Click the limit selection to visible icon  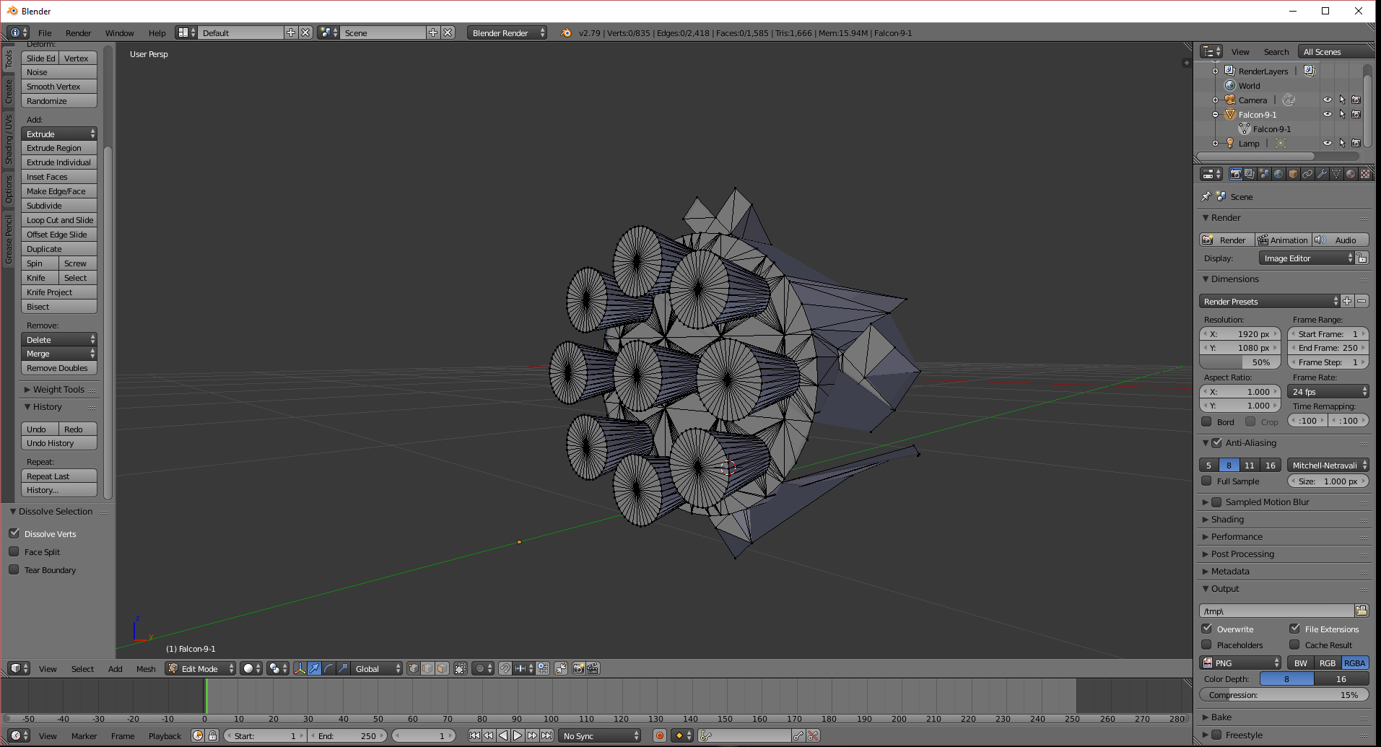461,668
